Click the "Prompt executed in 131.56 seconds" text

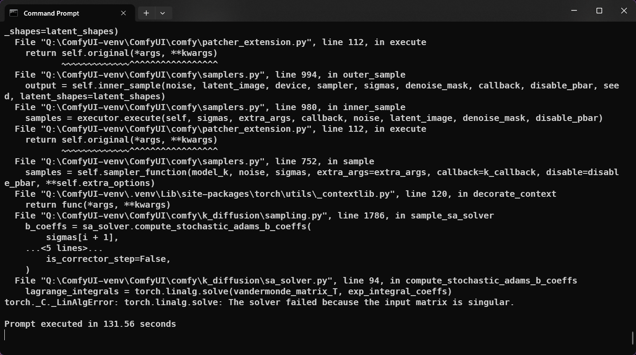click(x=90, y=324)
